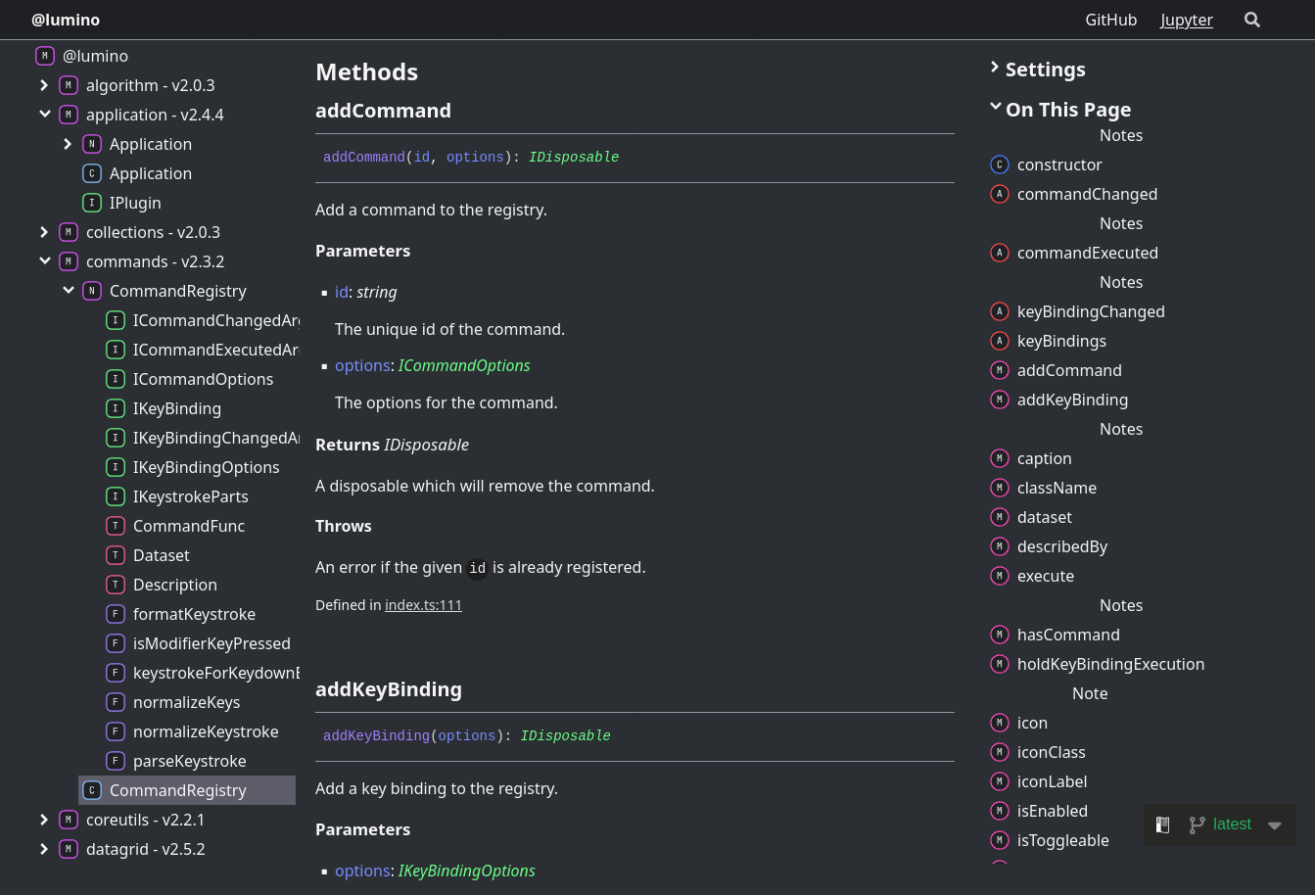Image resolution: width=1315 pixels, height=895 pixels.
Task: Open IKeyBindingOptions in the tree
Action: pos(207,467)
